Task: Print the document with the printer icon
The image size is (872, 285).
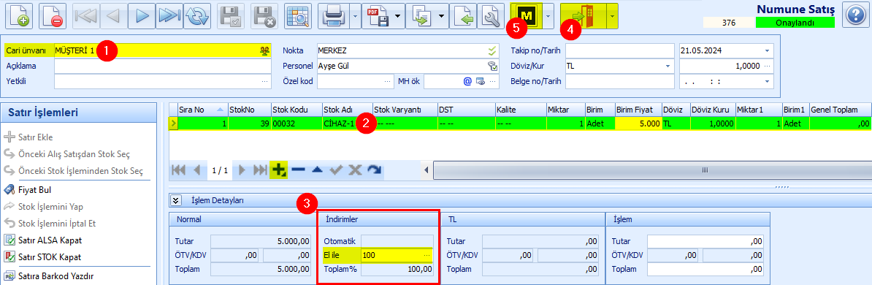Action: pos(334,17)
